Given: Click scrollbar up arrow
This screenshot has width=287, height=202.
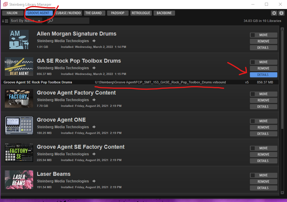Looking at the screenshot, I should [282, 29].
